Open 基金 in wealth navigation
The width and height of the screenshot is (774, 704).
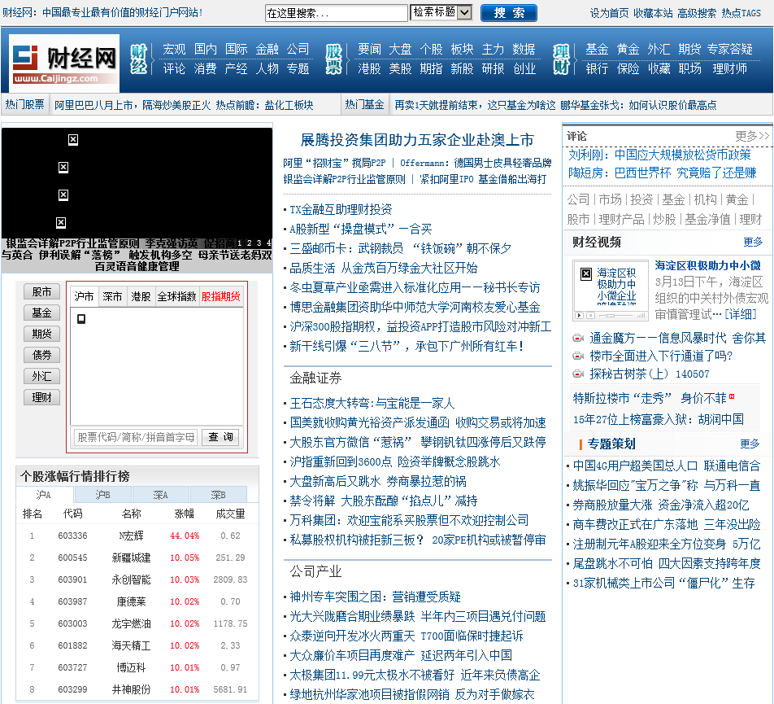(x=597, y=50)
